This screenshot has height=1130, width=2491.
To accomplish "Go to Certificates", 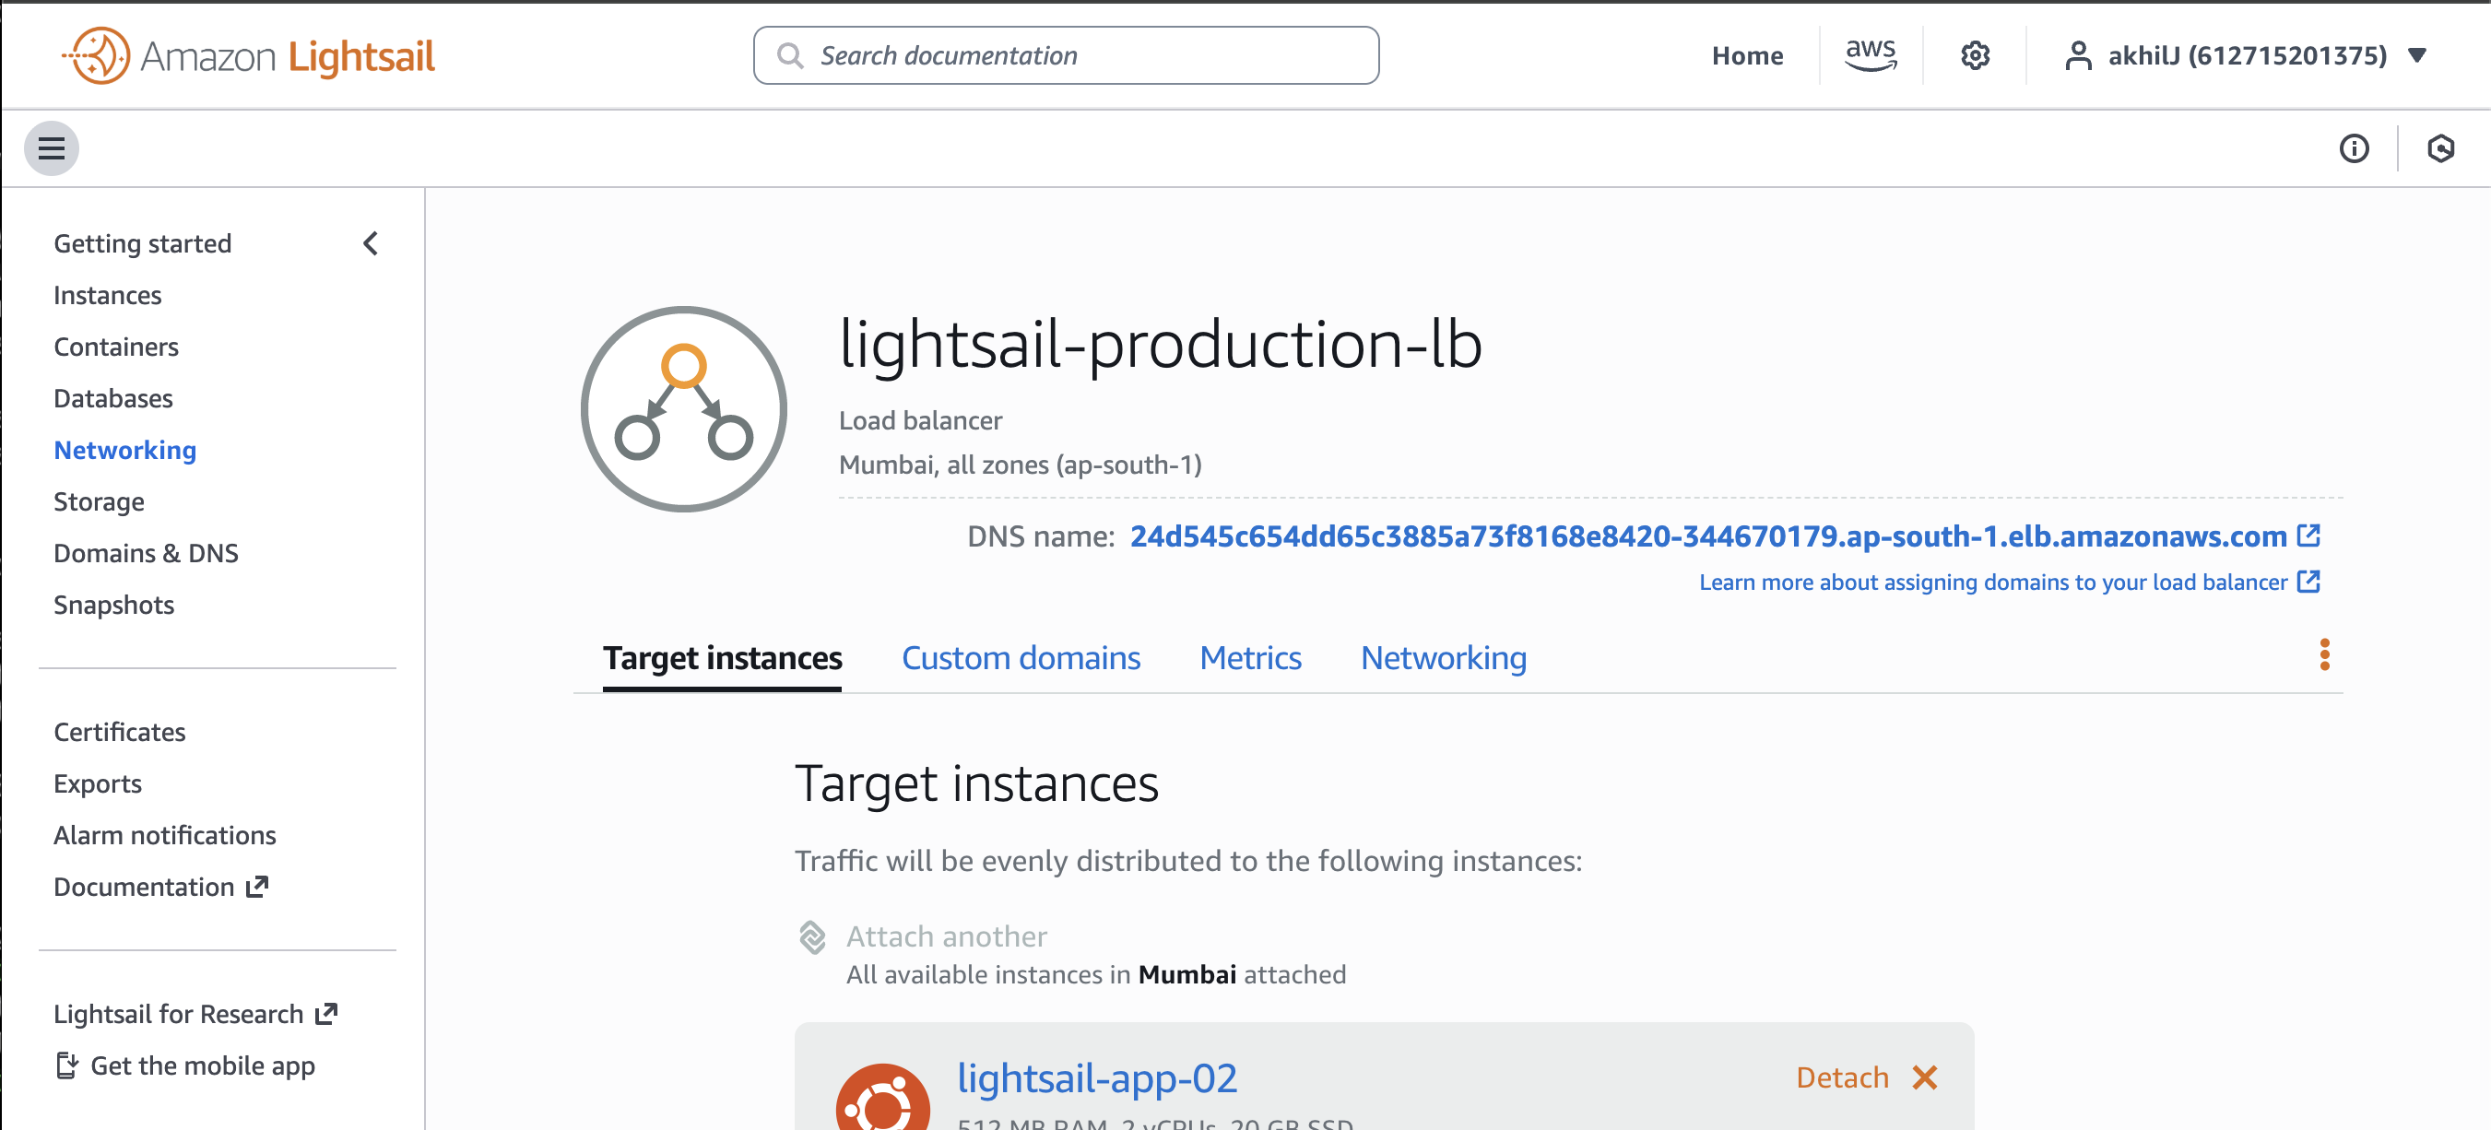I will 120,732.
